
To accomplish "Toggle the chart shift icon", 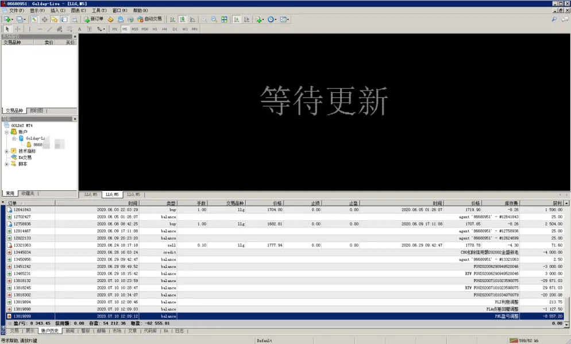I will coord(246,19).
